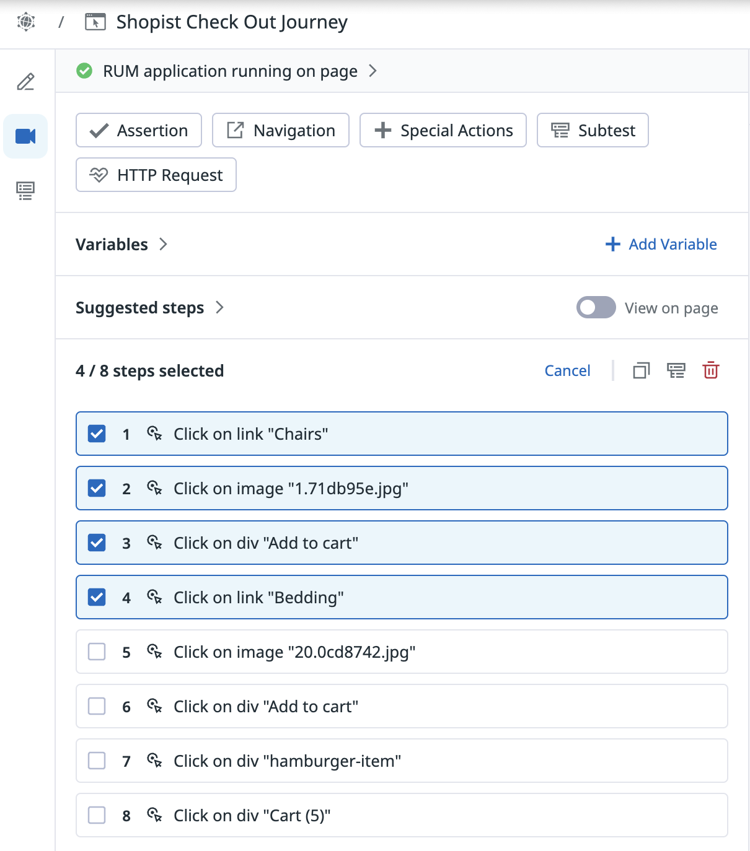The height and width of the screenshot is (851, 750).
Task: Select the pencil edit icon in sidebar
Action: [x=25, y=82]
